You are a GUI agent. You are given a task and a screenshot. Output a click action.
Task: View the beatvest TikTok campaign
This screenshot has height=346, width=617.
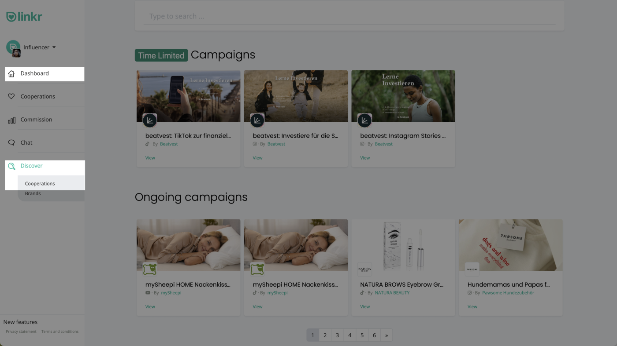(x=150, y=158)
